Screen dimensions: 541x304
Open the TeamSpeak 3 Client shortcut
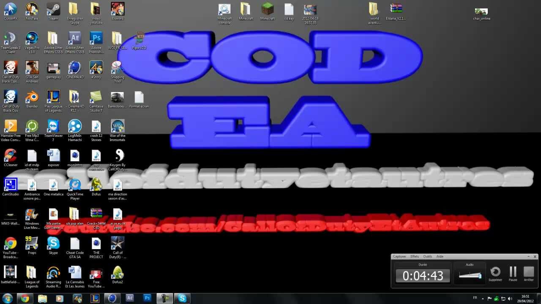point(11,43)
